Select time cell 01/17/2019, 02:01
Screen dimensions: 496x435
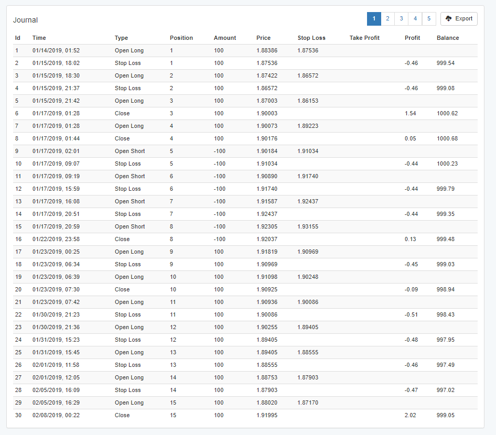[x=56, y=151]
